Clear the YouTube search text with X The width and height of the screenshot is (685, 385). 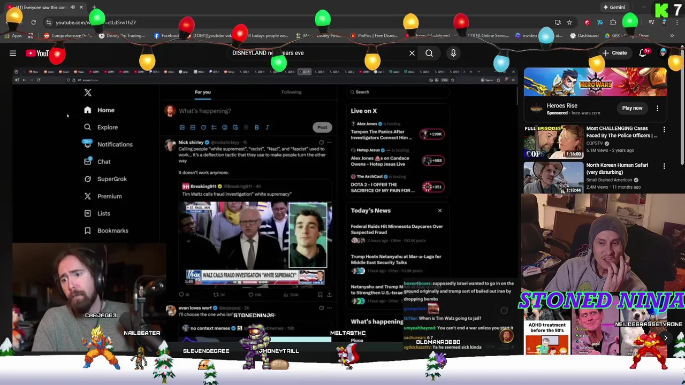pos(412,53)
